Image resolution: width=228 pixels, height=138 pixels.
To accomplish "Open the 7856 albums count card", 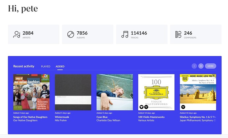I will coord(88,34).
